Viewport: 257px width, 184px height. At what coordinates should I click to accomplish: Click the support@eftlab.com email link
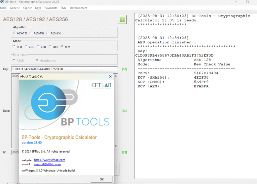click(47, 164)
